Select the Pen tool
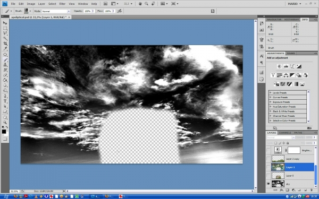 (x=5, y=96)
